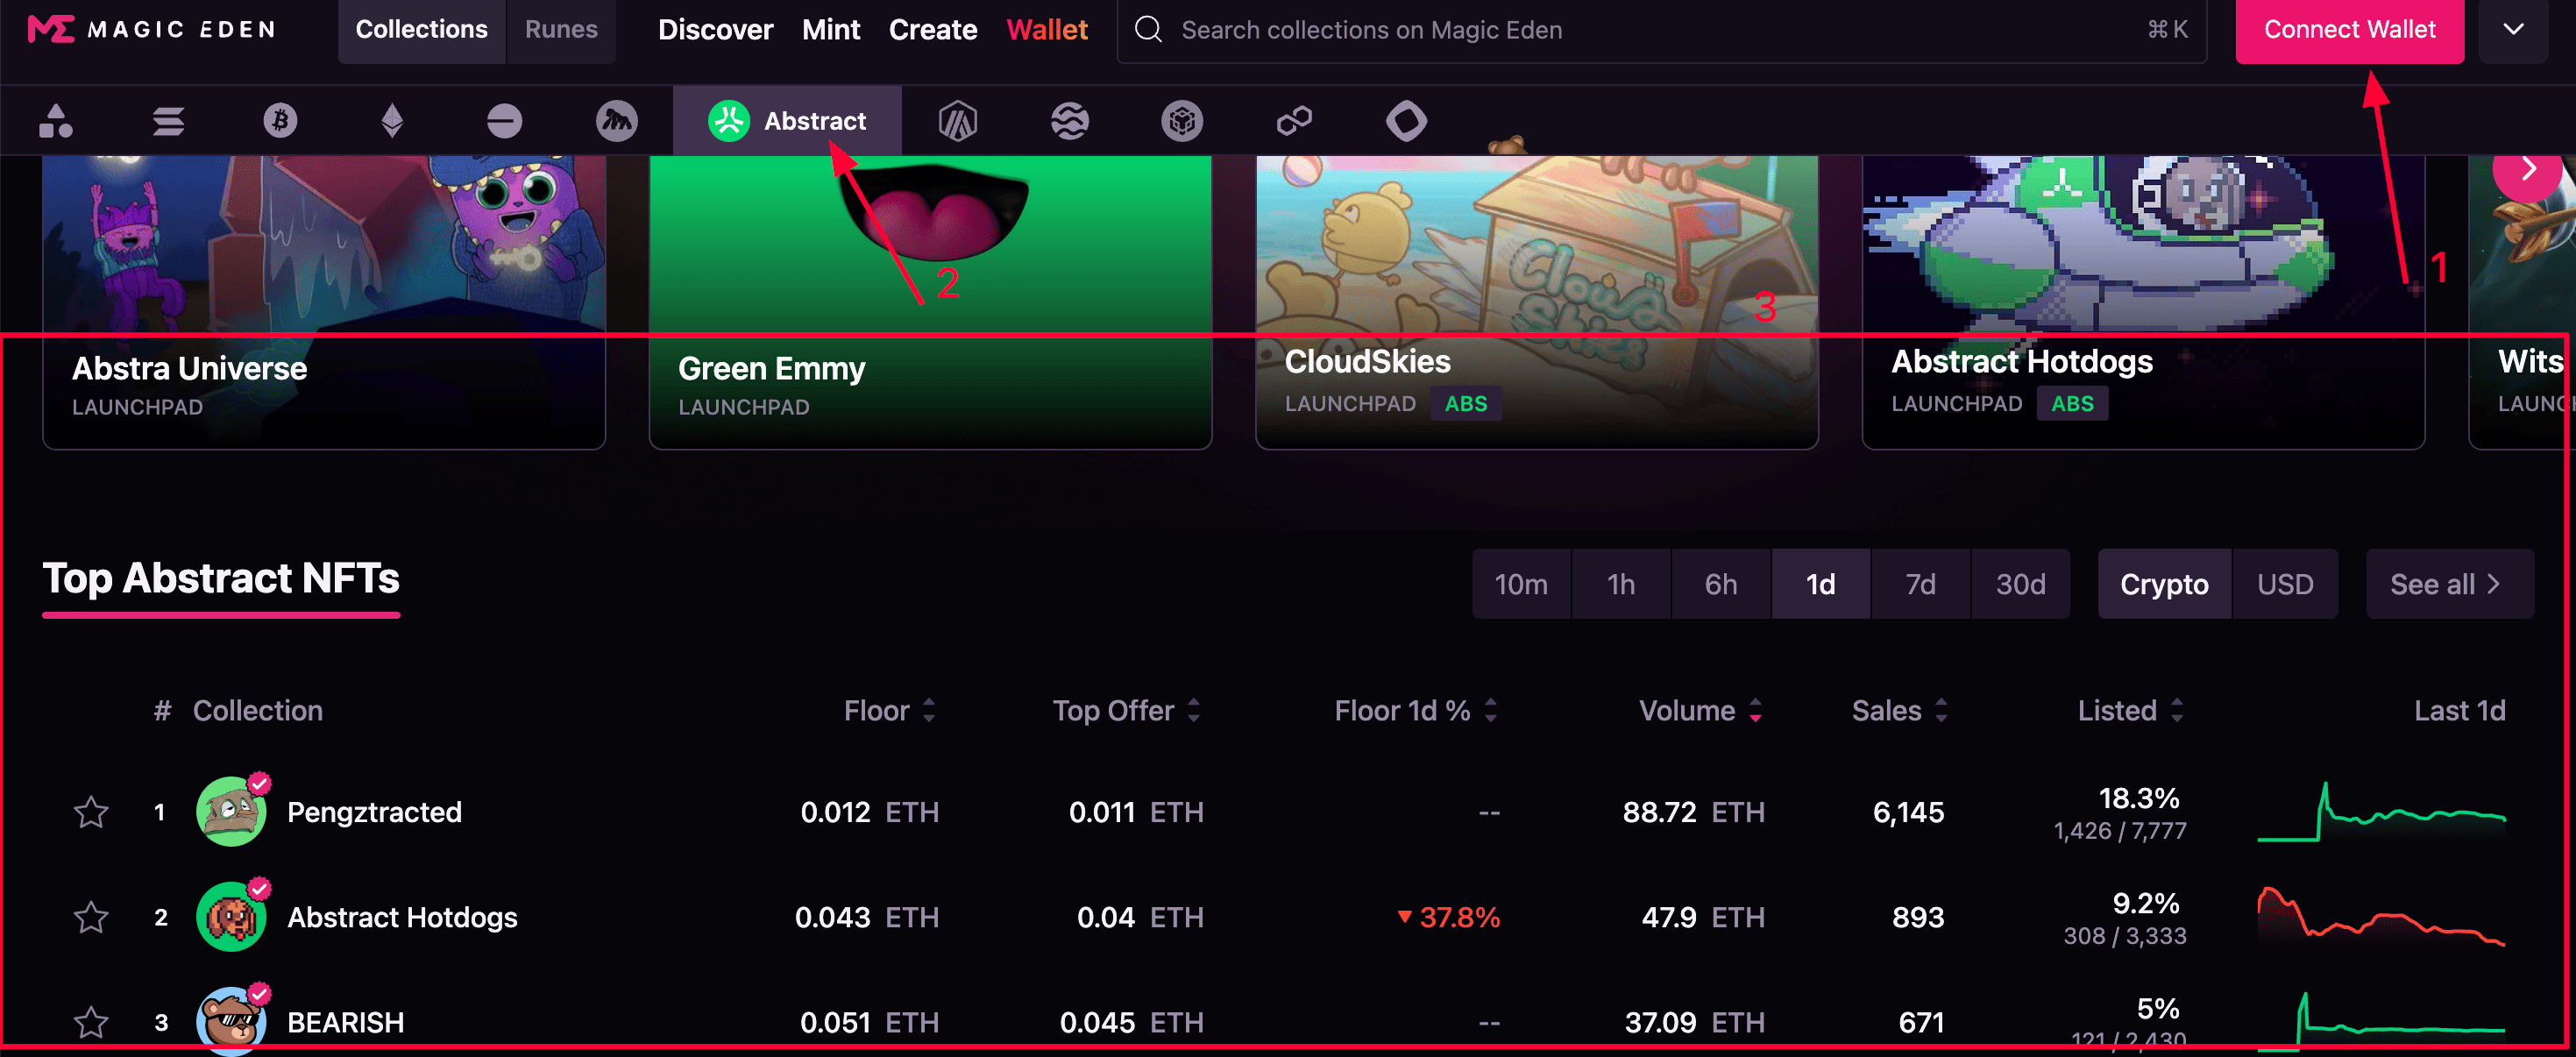
Task: Expand the dropdown beside Connect Wallet
Action: (x=2513, y=30)
